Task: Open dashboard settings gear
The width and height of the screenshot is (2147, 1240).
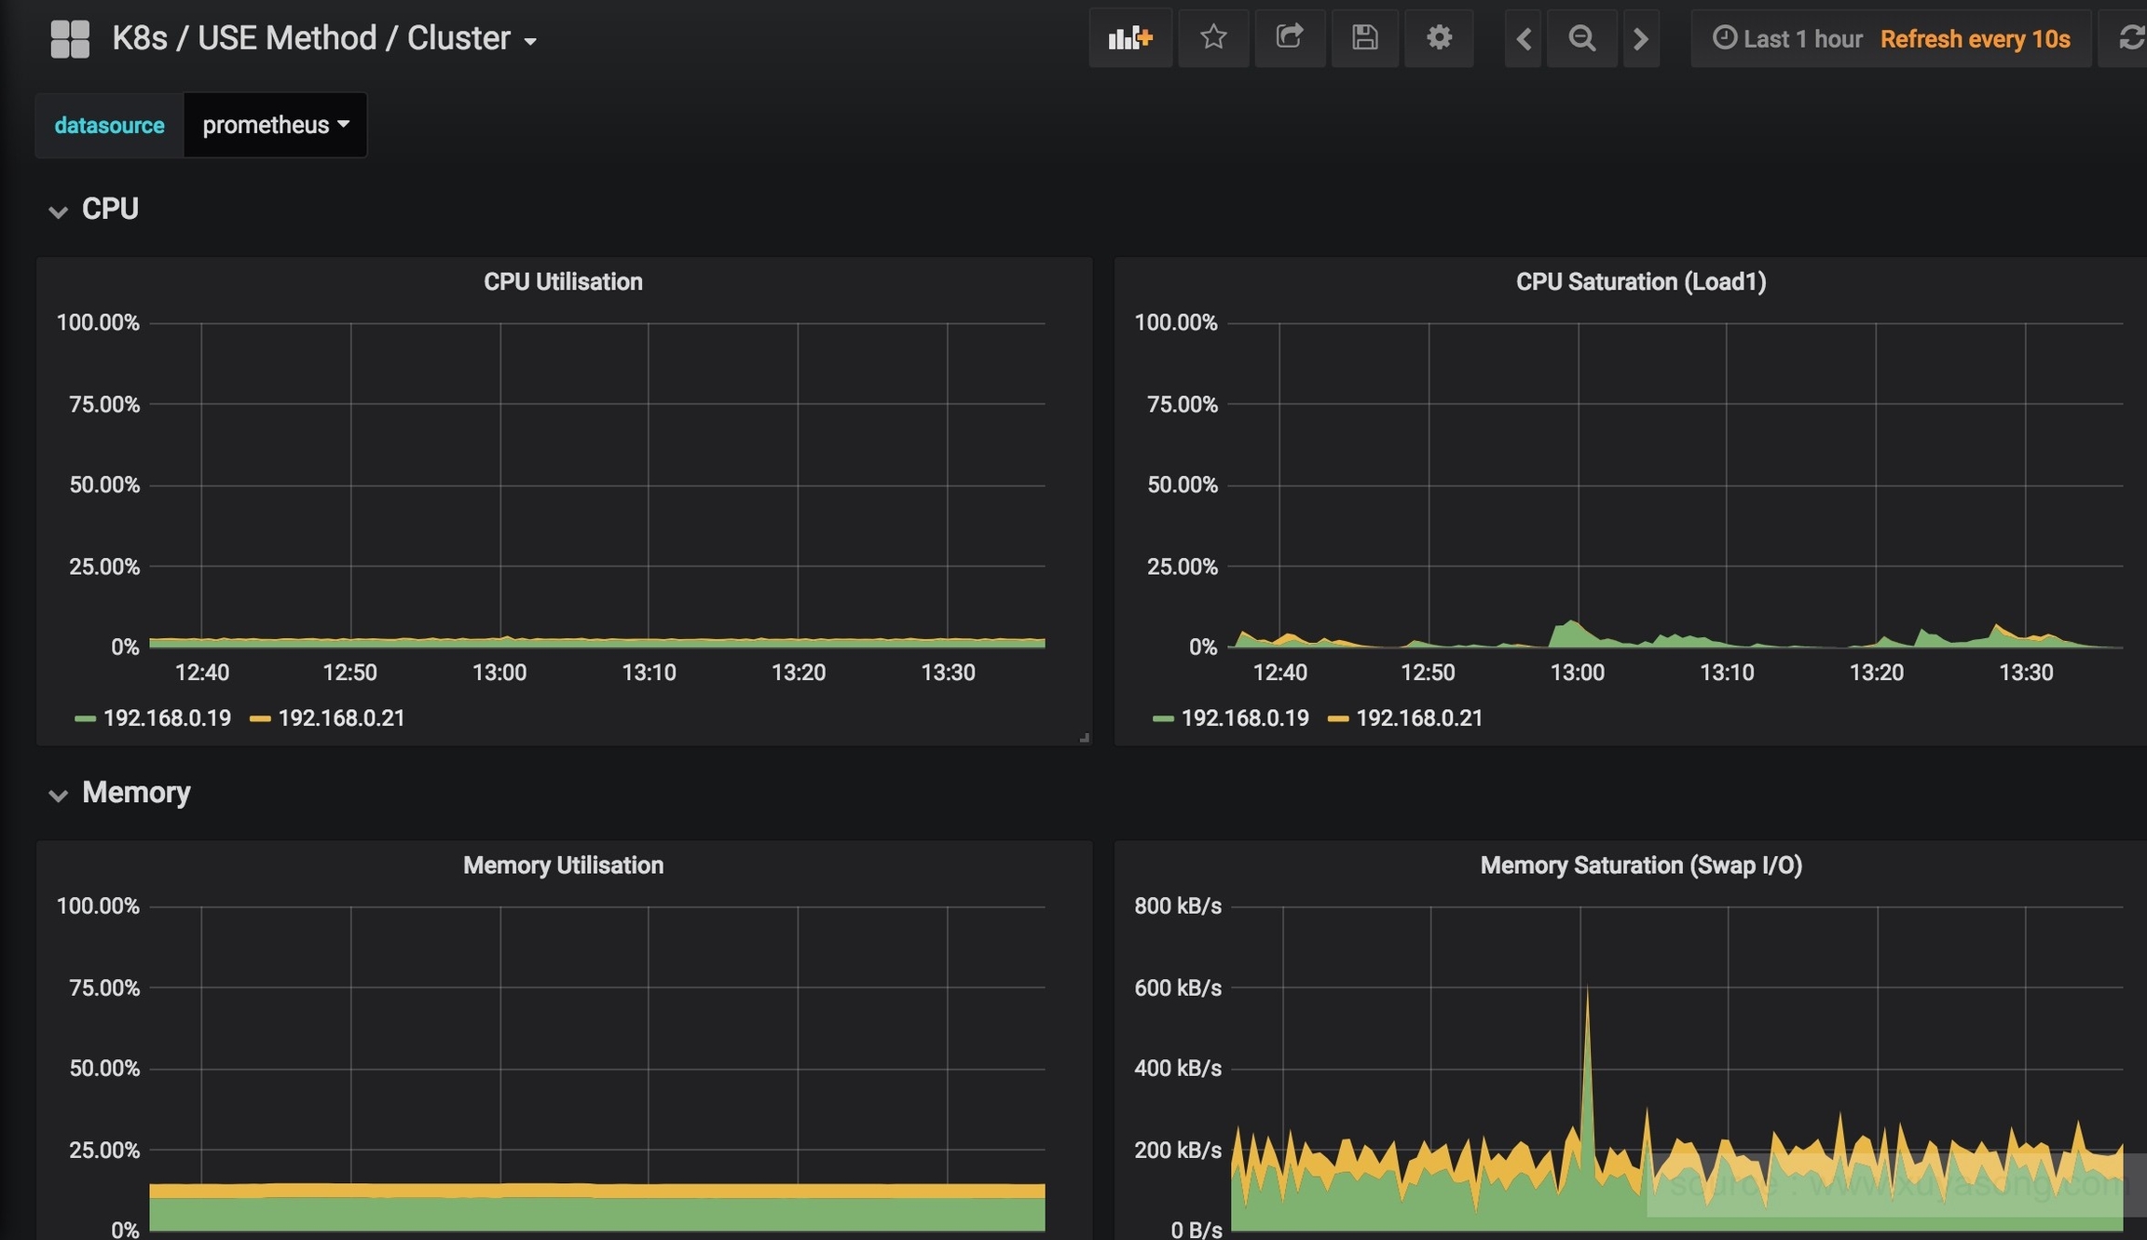Action: 1439,38
